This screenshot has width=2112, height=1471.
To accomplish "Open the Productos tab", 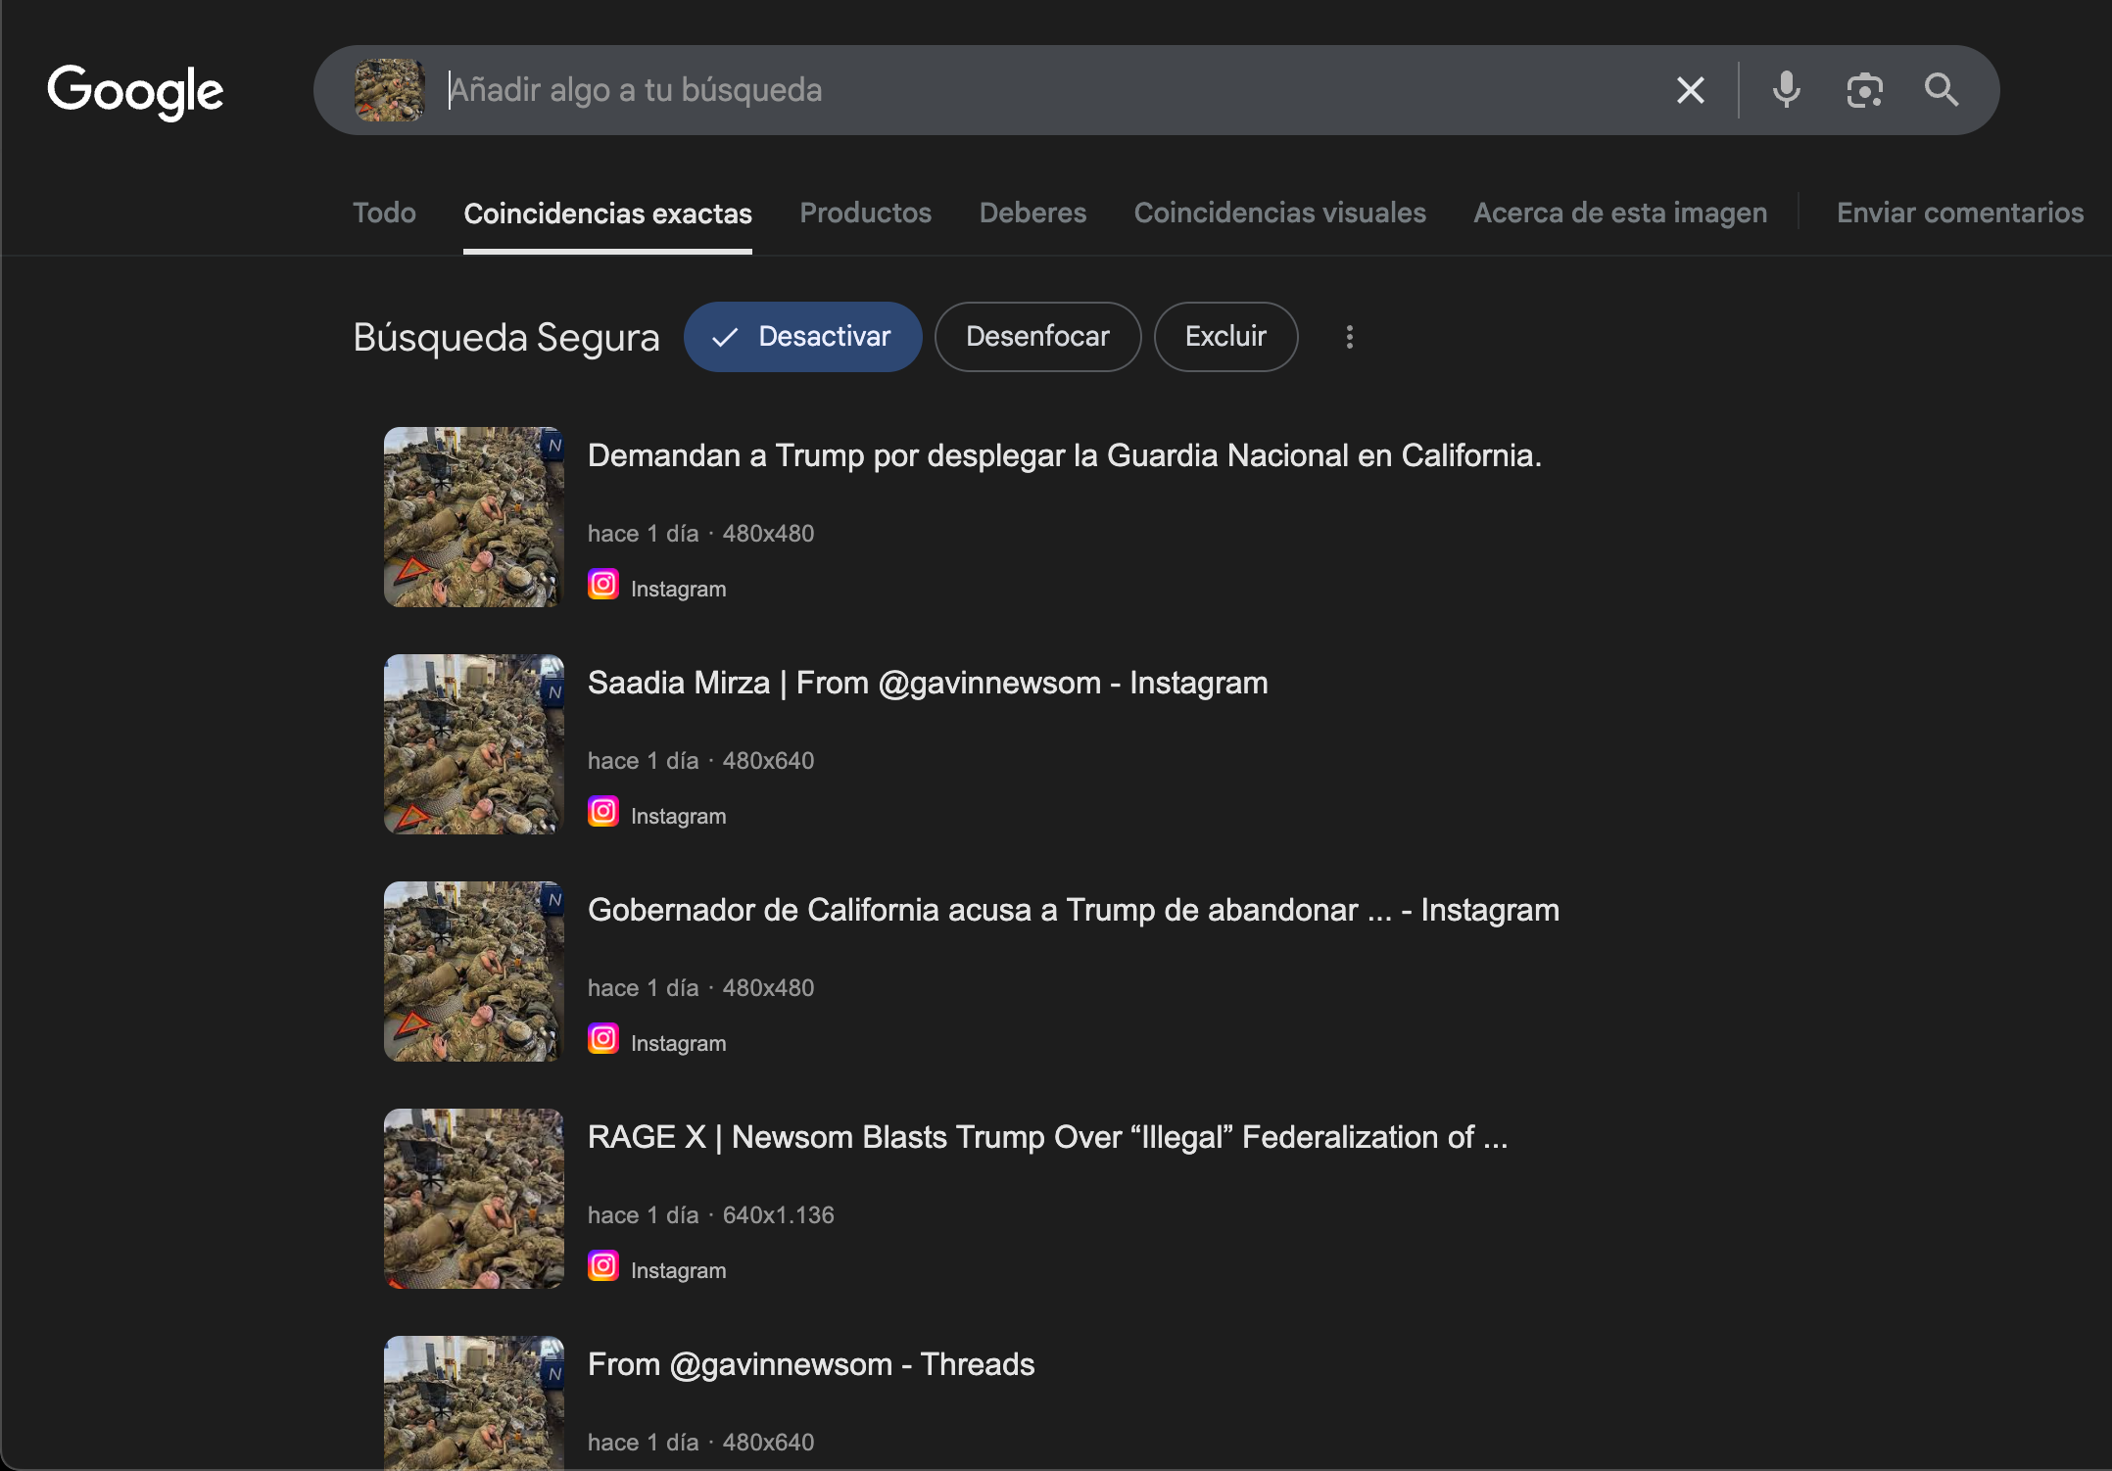I will pos(865,213).
